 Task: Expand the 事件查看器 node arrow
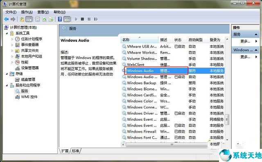click(x=12, y=45)
